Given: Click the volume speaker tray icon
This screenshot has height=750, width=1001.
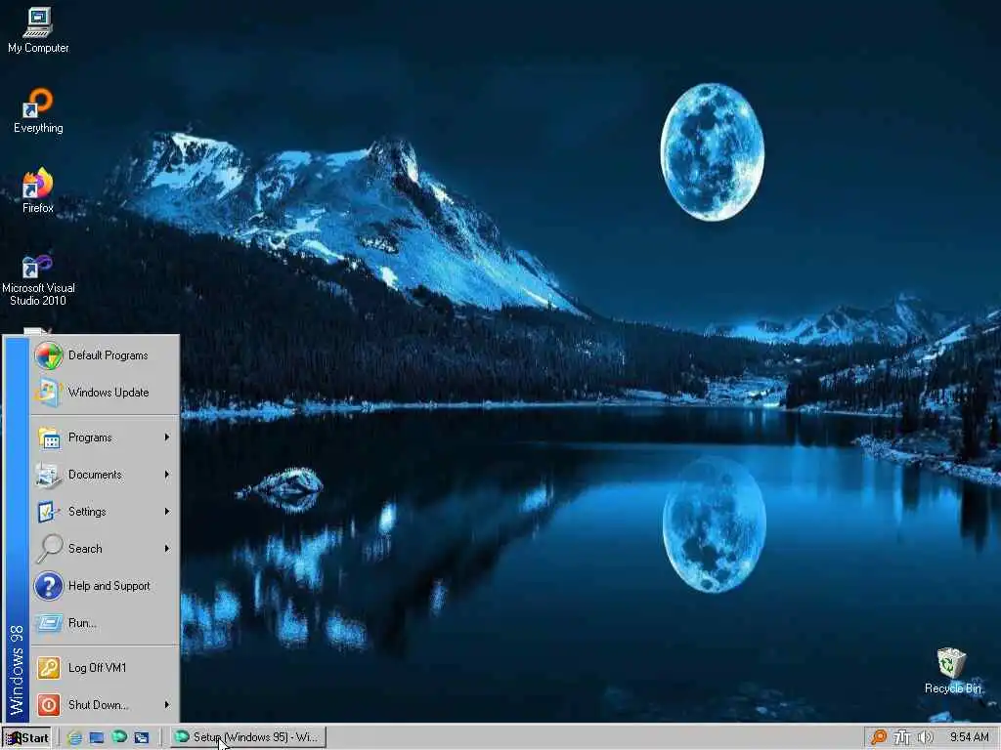Looking at the screenshot, I should (925, 737).
